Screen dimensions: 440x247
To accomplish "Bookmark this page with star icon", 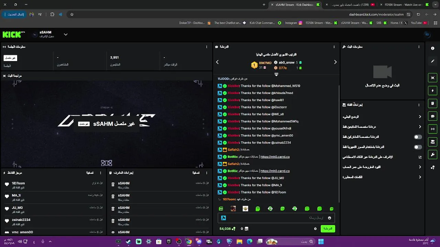I will click(x=72, y=14).
